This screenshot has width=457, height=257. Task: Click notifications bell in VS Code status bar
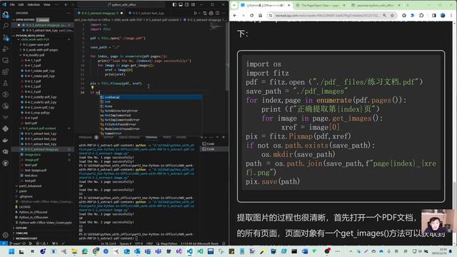(224, 243)
